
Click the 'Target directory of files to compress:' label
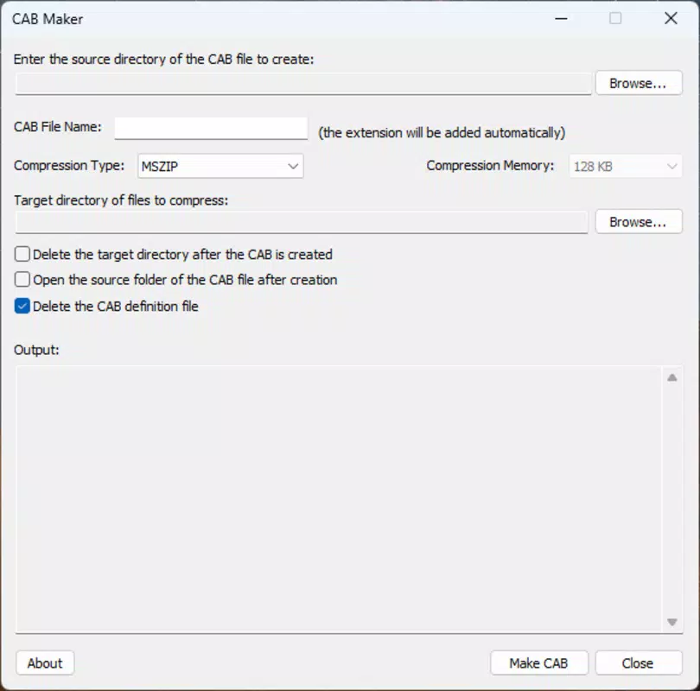121,200
